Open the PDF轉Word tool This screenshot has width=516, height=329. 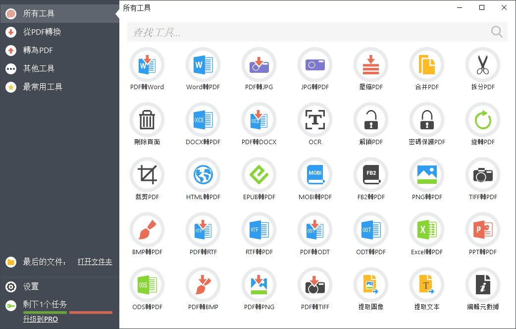tap(147, 65)
